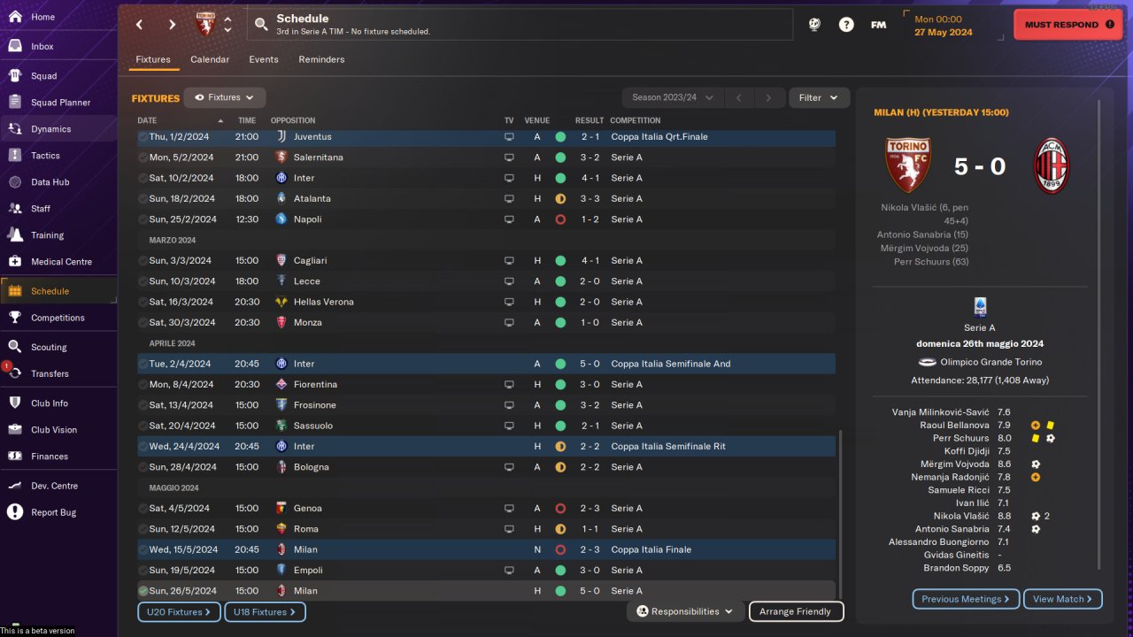1133x637 pixels.
Task: Go to the next season with the right chevron
Action: tap(769, 98)
